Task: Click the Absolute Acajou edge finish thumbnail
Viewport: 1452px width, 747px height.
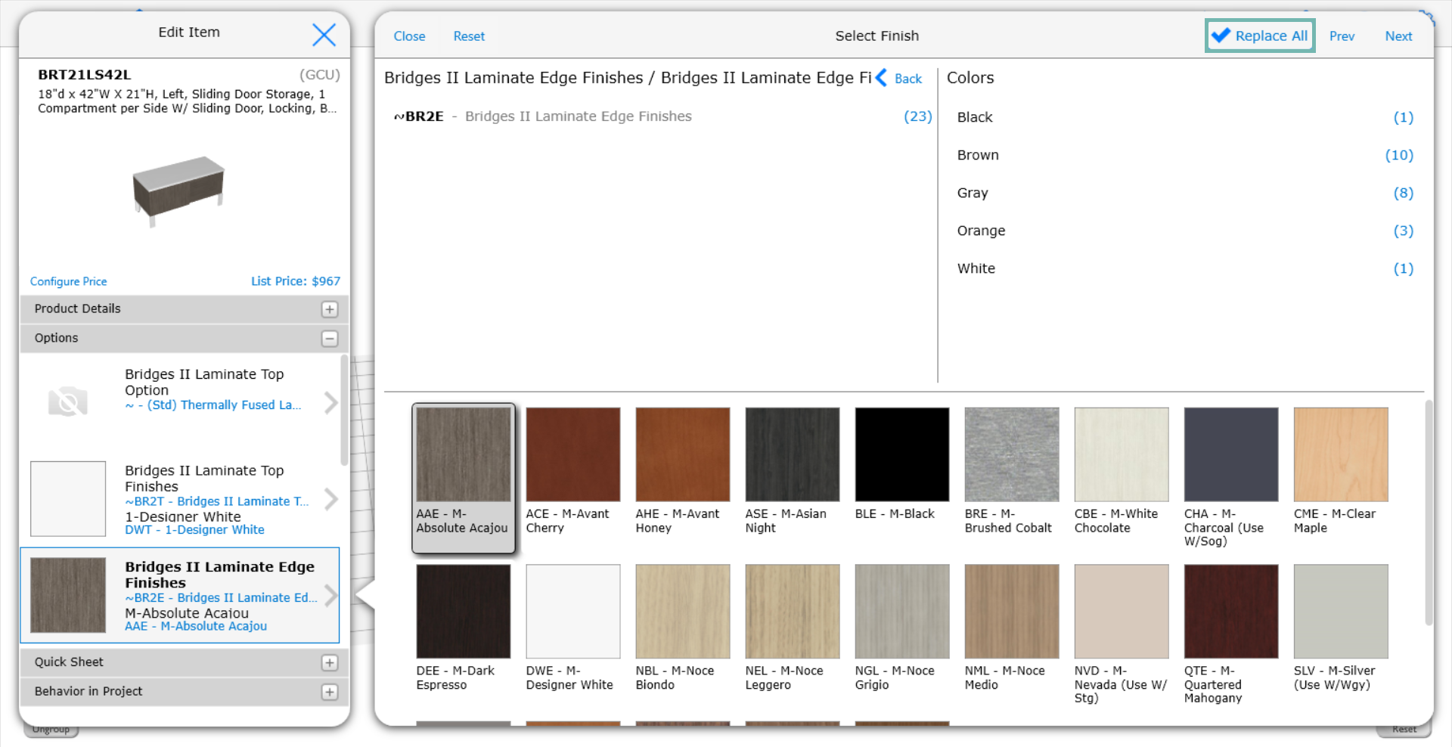Action: pyautogui.click(x=68, y=595)
